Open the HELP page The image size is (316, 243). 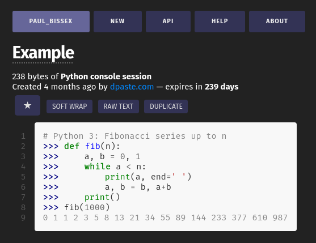coord(220,22)
